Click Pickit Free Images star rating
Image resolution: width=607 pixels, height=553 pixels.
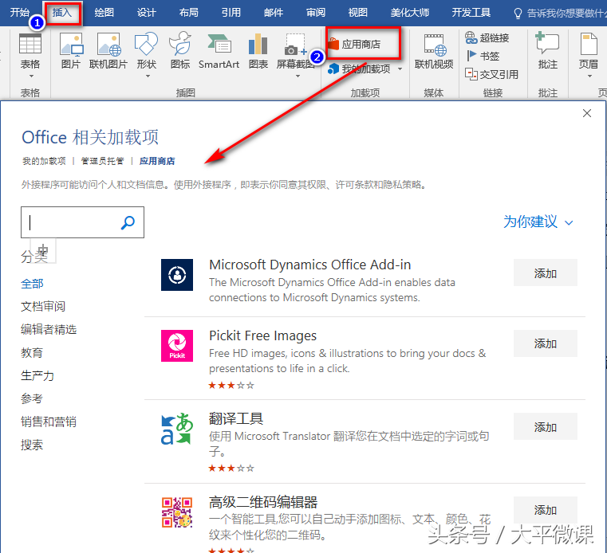(x=231, y=385)
